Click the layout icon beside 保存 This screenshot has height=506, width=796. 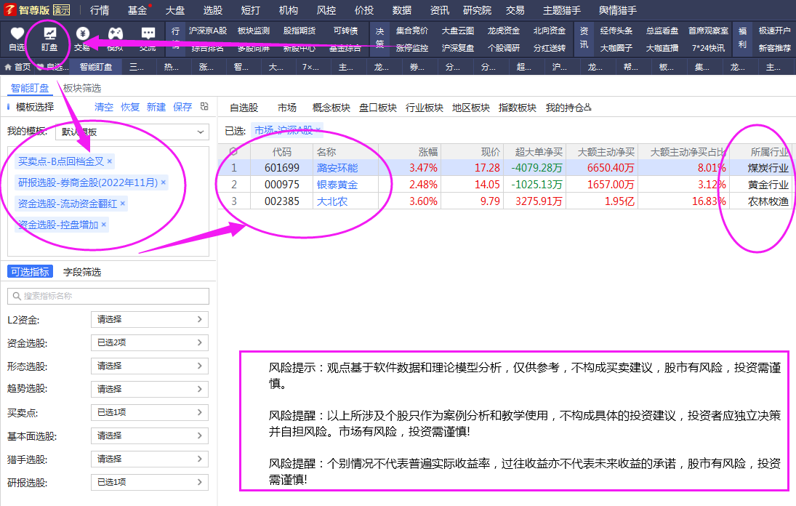204,107
